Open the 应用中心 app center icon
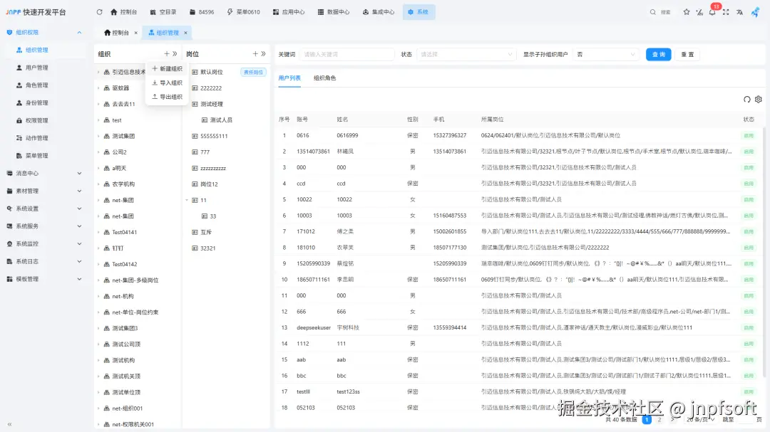Image resolution: width=770 pixels, height=432 pixels. point(275,11)
